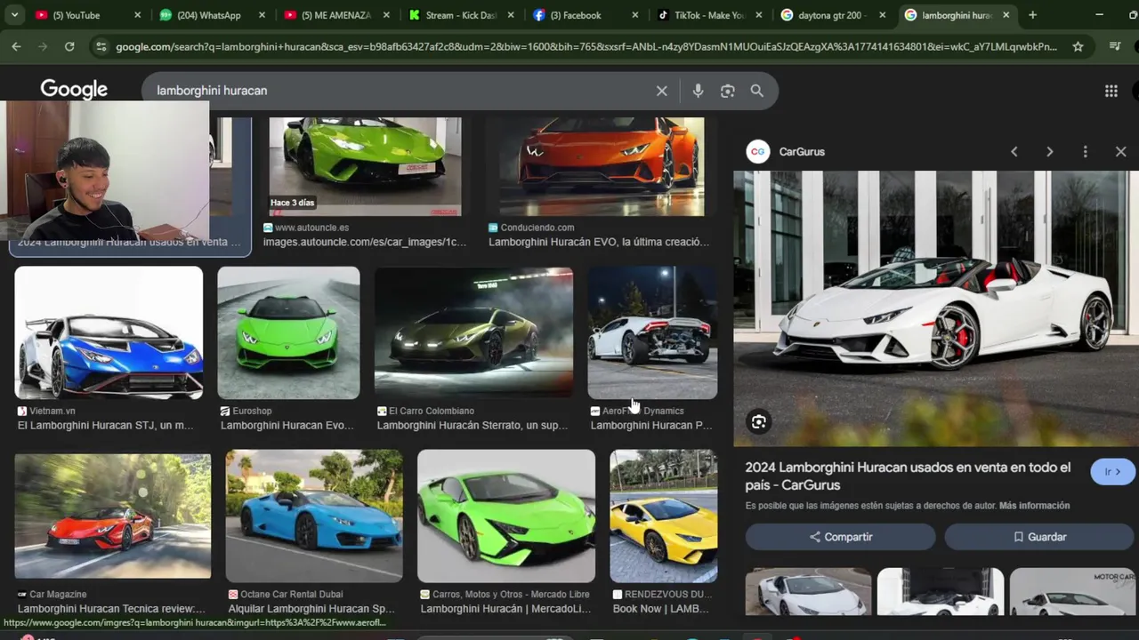Open red Huracan Tecnica image from Car Magazine
The image size is (1139, 640).
[x=113, y=516]
